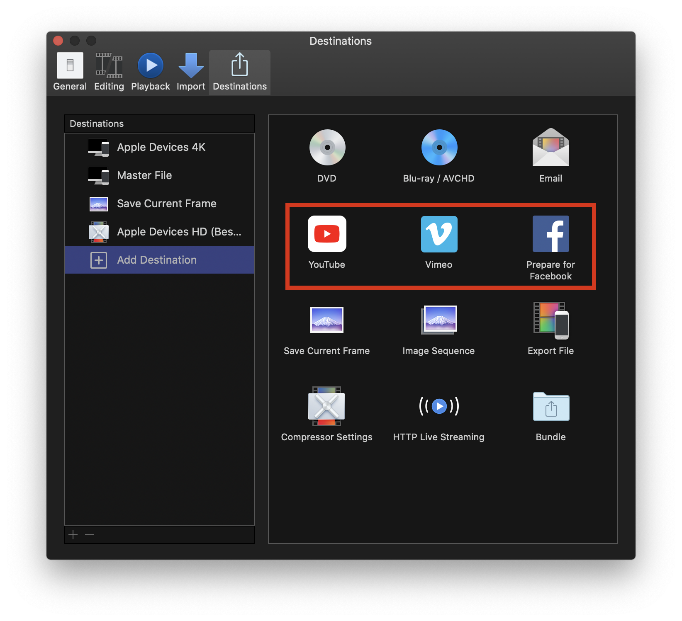Screen dimensions: 682x621
Task: Open the Playback preferences tab
Action: (x=150, y=72)
